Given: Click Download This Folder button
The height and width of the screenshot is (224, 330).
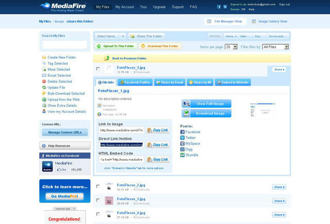Looking at the screenshot, I should pyautogui.click(x=160, y=46).
